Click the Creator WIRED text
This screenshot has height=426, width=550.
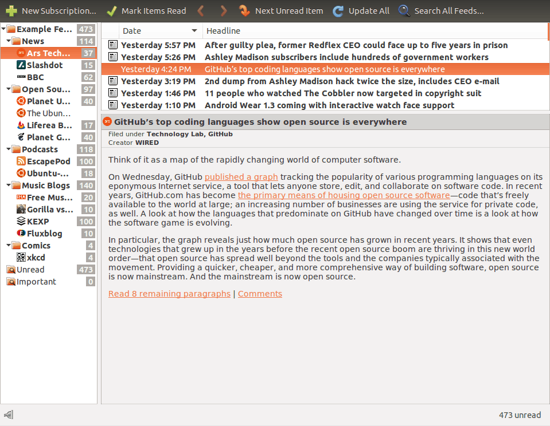pos(133,143)
